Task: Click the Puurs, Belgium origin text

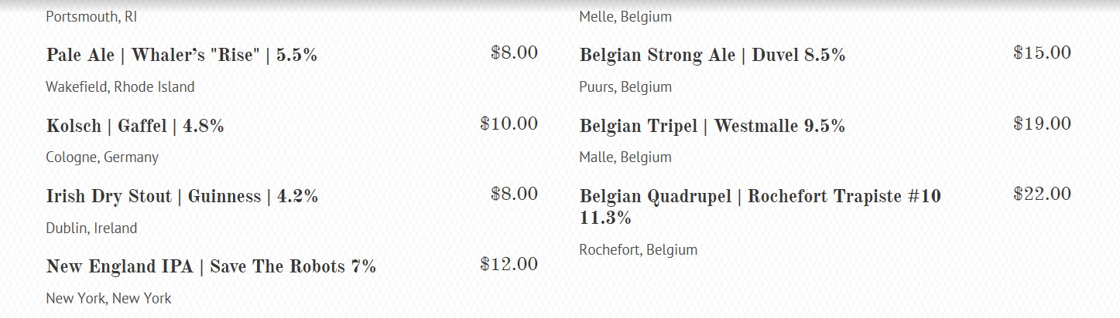Action: (x=625, y=86)
